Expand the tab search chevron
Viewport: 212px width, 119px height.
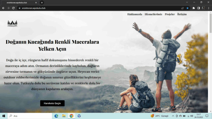[x=187, y=2]
